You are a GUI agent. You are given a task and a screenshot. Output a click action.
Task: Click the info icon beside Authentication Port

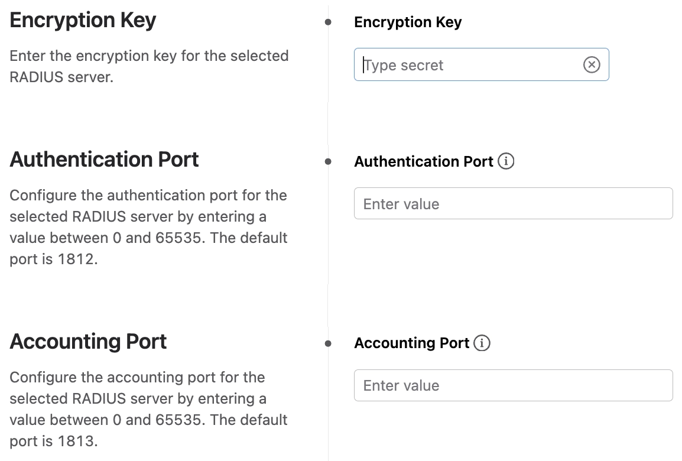click(x=506, y=161)
